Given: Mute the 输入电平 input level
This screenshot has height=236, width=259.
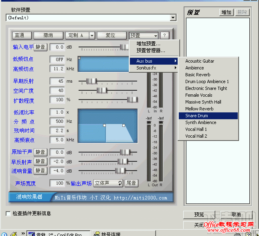Looking at the screenshot, I should coord(40,47).
